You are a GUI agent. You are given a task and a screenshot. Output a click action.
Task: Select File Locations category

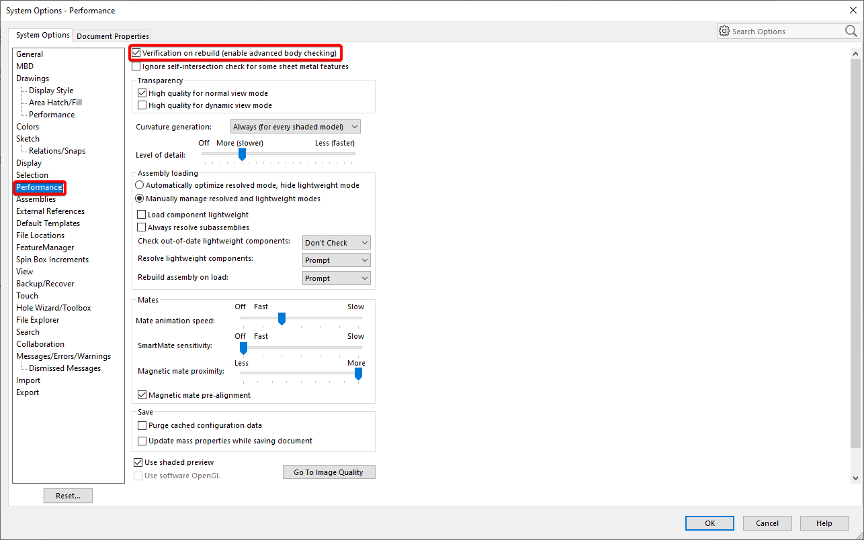(x=40, y=235)
